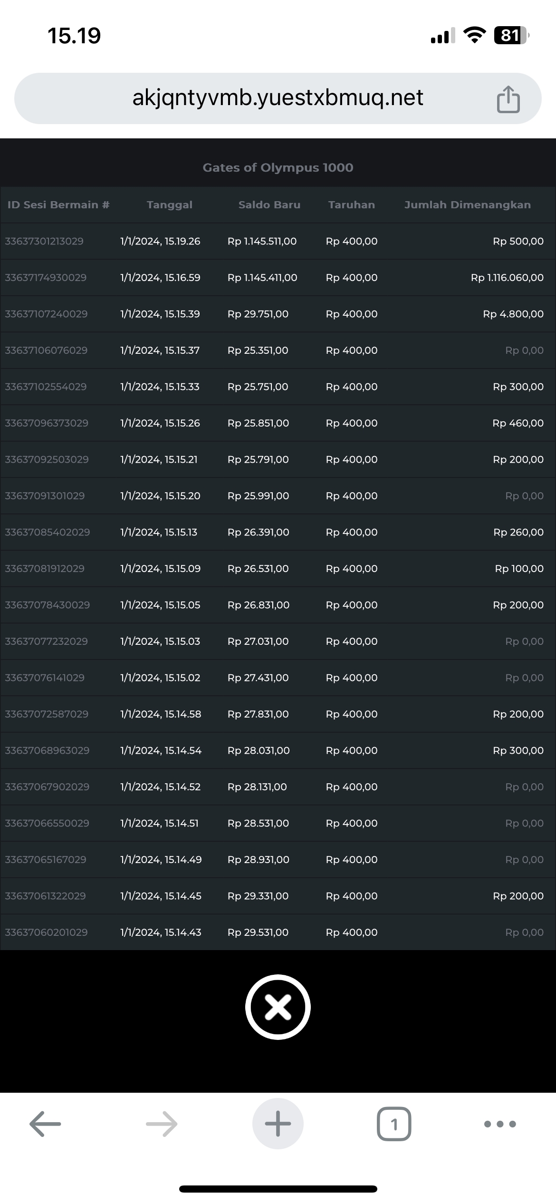Tap the browser forward arrow
This screenshot has height=1204, width=556.
pos(162,1124)
